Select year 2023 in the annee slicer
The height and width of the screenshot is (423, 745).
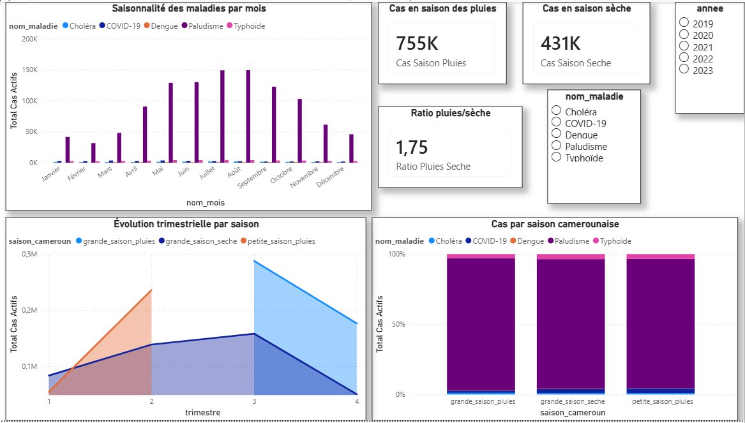(x=684, y=70)
